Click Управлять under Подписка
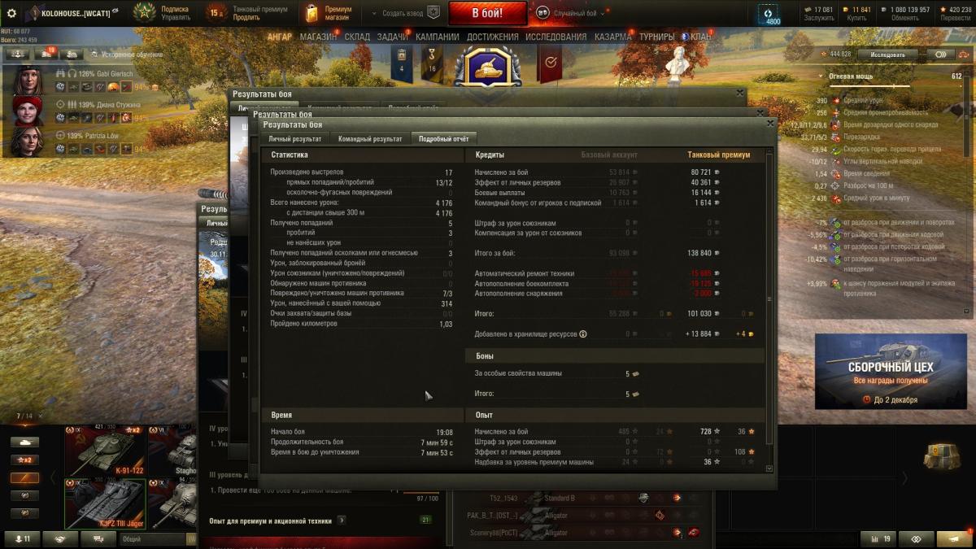The width and height of the screenshot is (976, 549). (176, 17)
